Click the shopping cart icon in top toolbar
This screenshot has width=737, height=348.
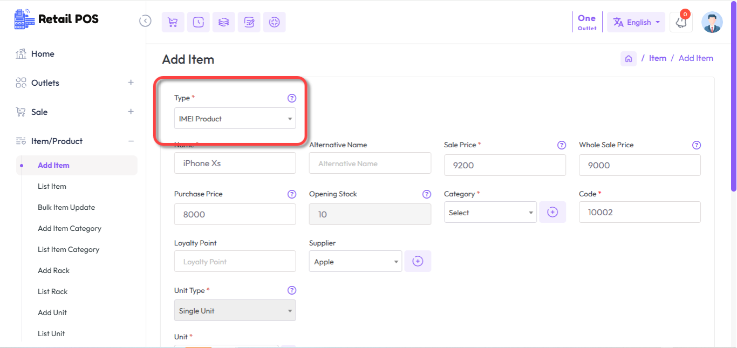click(x=173, y=22)
